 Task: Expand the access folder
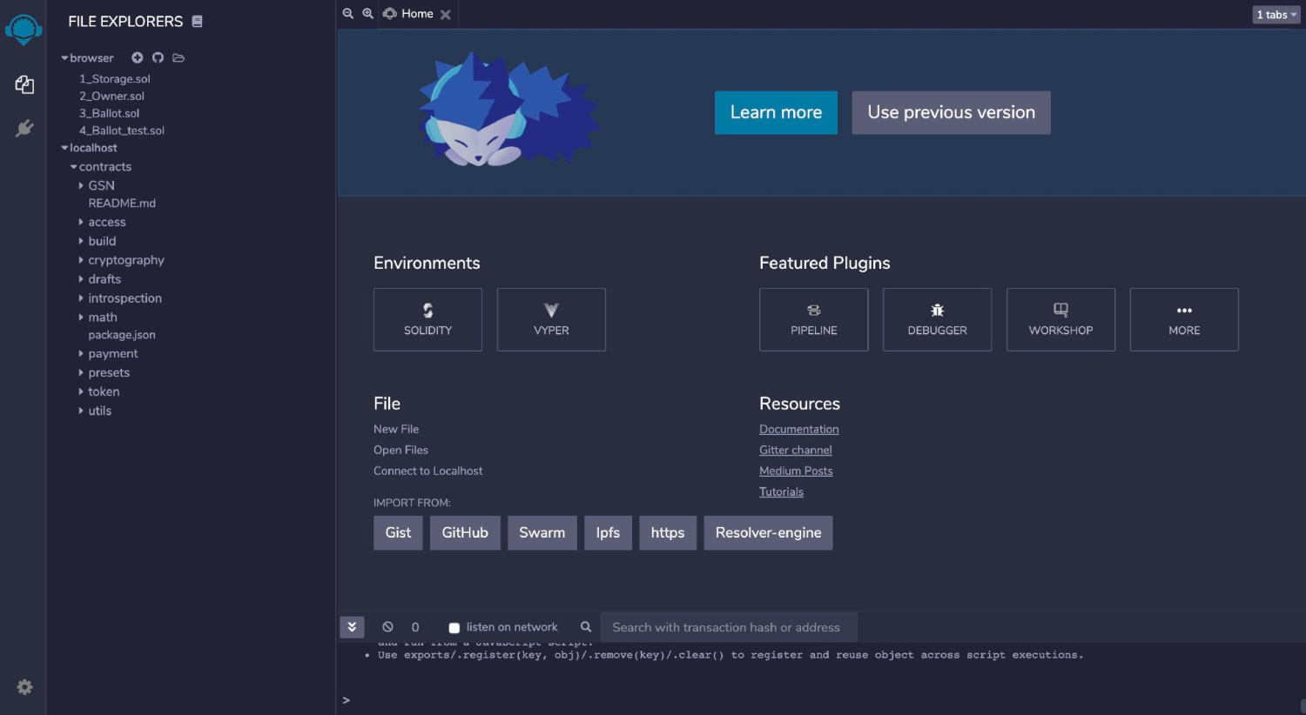(x=81, y=222)
